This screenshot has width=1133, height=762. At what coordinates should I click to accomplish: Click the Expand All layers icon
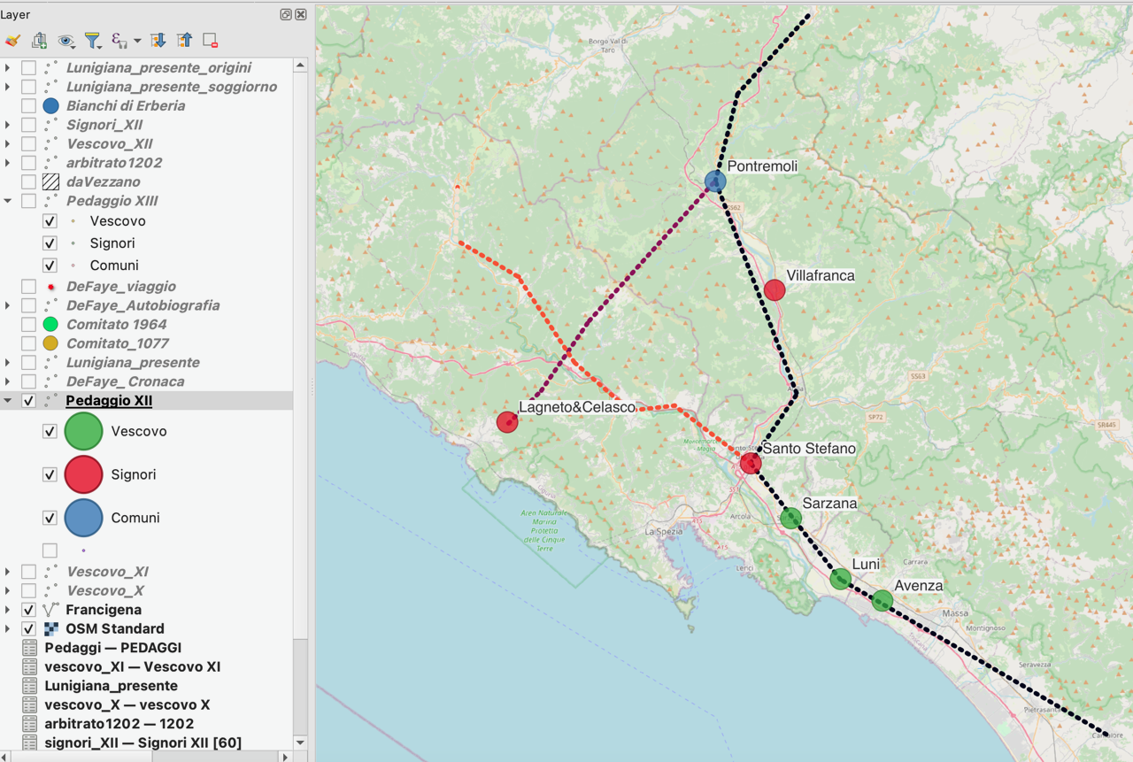158,41
